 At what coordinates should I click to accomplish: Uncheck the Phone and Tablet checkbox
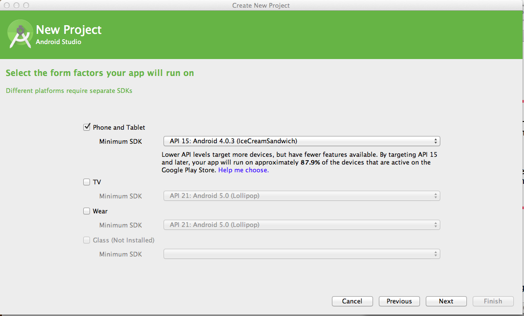(x=87, y=127)
